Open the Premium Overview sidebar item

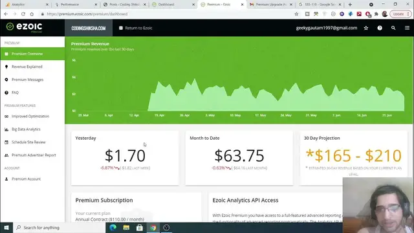click(x=32, y=54)
